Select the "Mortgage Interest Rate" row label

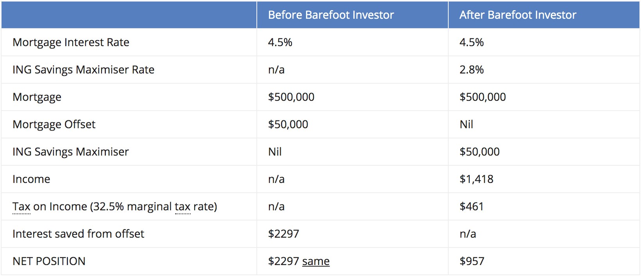(x=71, y=42)
